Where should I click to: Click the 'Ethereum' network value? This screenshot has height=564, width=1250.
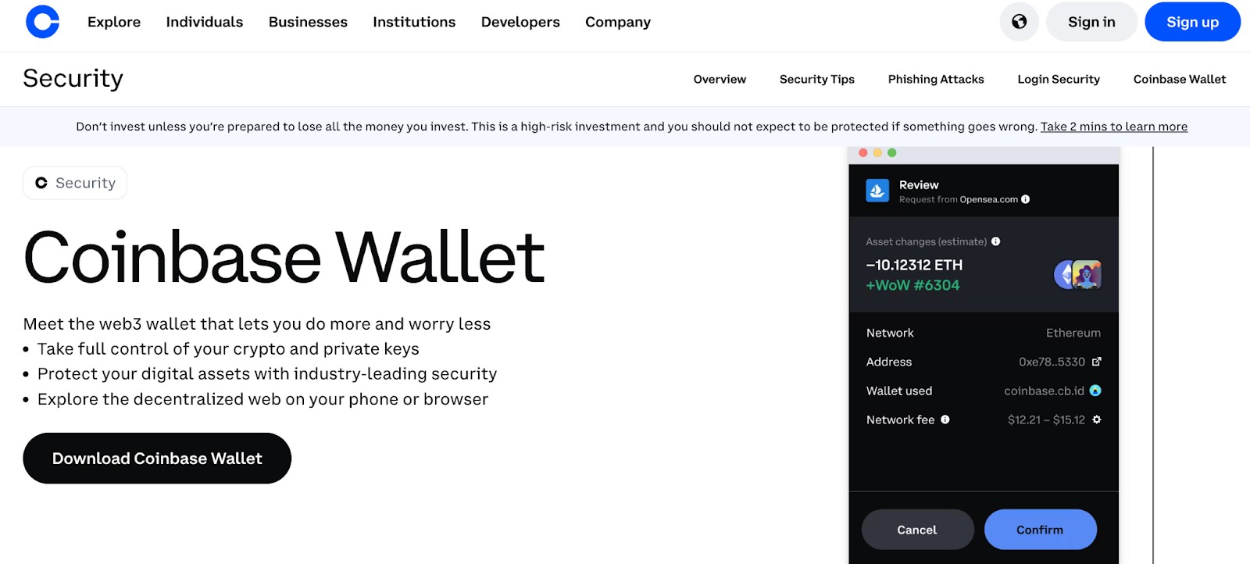pyautogui.click(x=1073, y=333)
